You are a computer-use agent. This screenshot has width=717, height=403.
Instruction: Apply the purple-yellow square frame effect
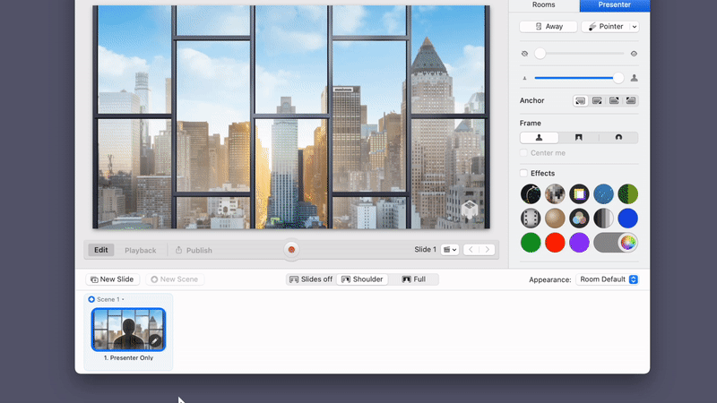click(x=579, y=194)
